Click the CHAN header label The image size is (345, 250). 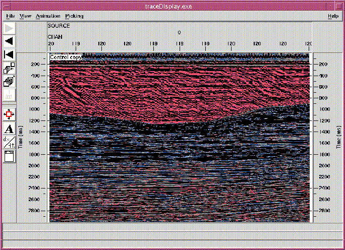(55, 37)
